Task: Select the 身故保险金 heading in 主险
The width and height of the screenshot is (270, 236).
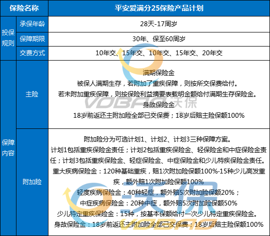Action: pos(159,105)
